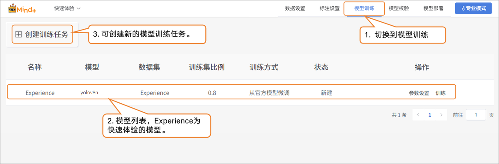Click the 新建 status cell
The image size is (499, 164).
click(327, 93)
